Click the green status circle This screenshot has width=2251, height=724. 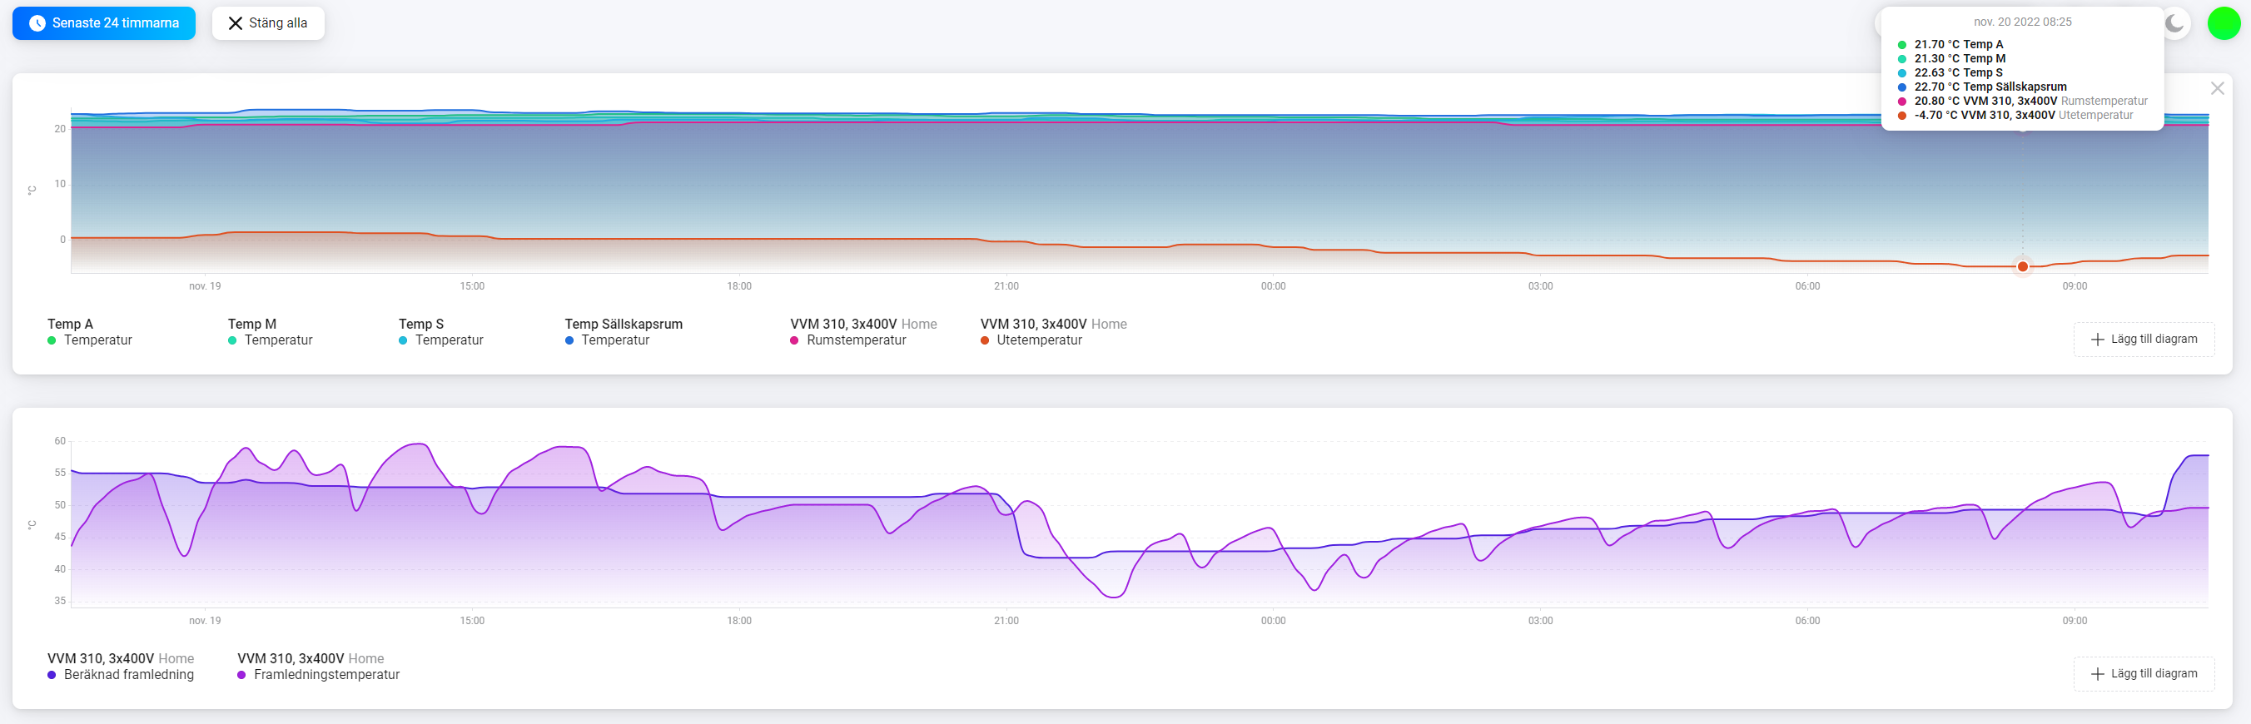point(2224,23)
